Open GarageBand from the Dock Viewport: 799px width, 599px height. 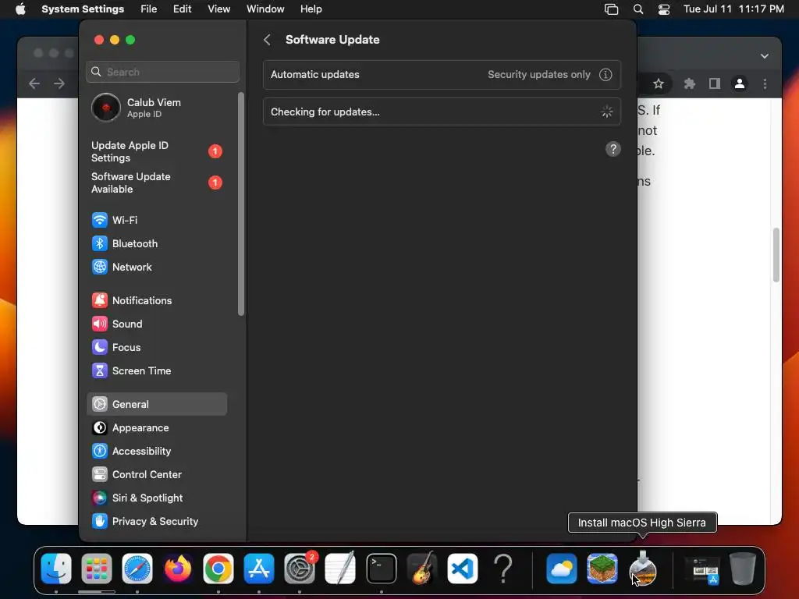422,569
